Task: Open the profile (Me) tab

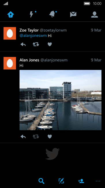Action: point(94,15)
